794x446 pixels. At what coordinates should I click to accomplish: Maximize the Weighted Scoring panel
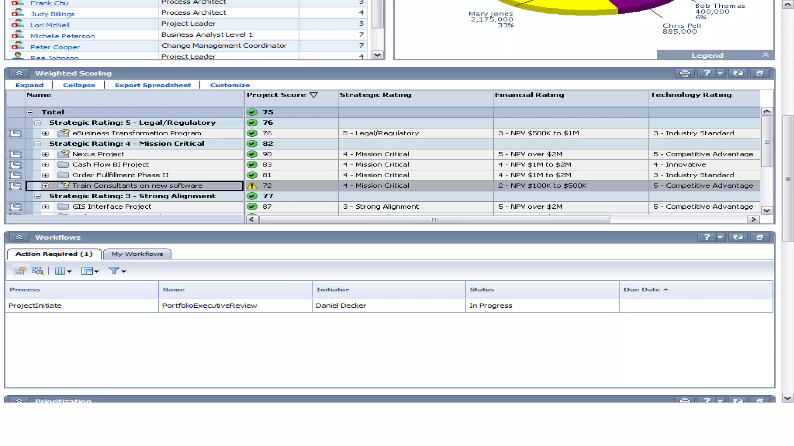[760, 73]
